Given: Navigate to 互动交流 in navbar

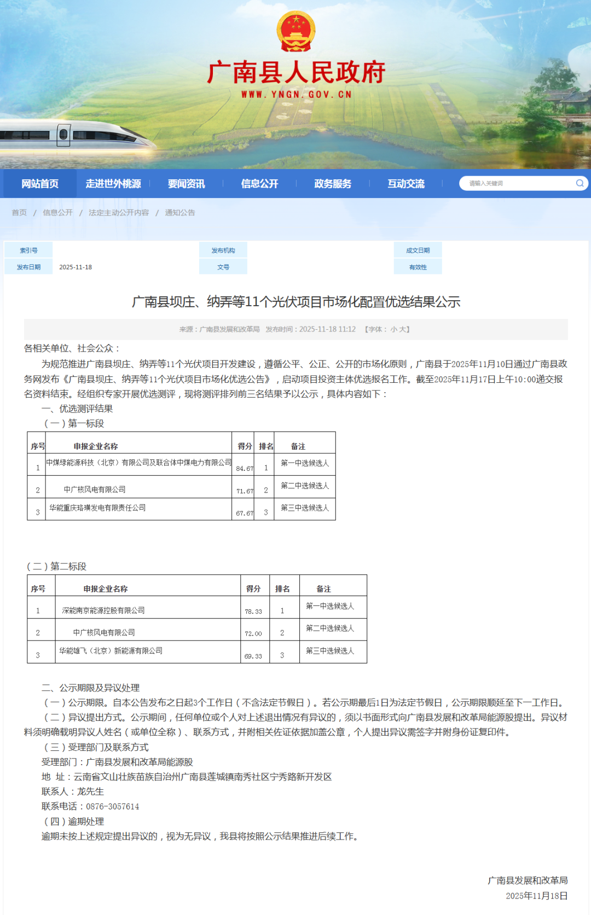Looking at the screenshot, I should click(405, 184).
